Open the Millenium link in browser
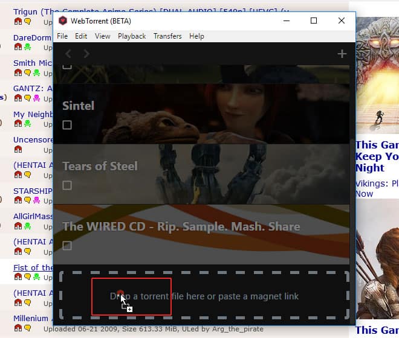Image resolution: width=399 pixels, height=338 pixels. 31,319
